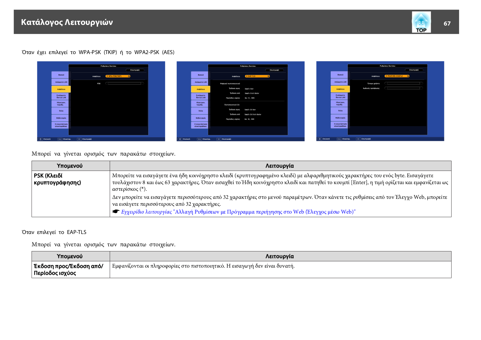Select Η εγκατάσταση ολοκληρώθηκε tab in PEAP screenshot
Viewport: 481px width, 340px height.
point(340,125)
